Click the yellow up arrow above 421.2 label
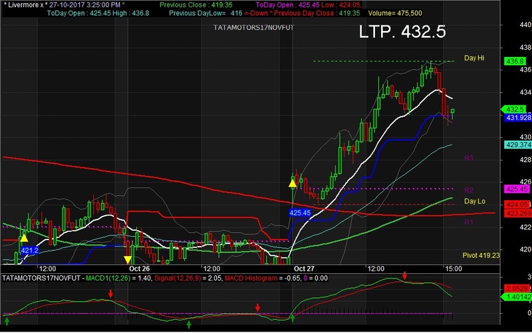The image size is (532, 333). (x=24, y=237)
